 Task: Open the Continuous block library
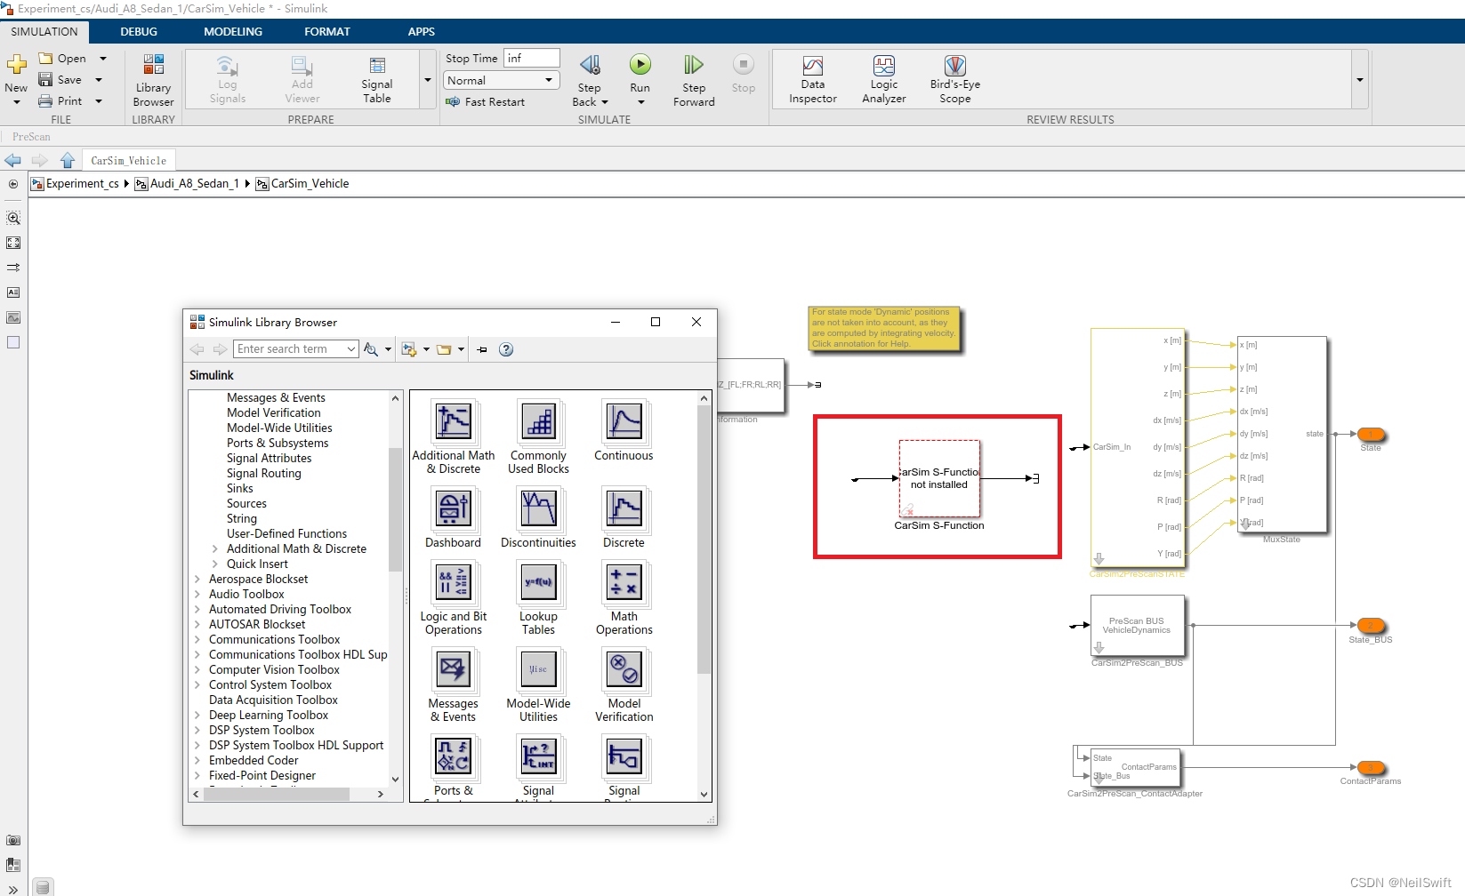coord(624,432)
